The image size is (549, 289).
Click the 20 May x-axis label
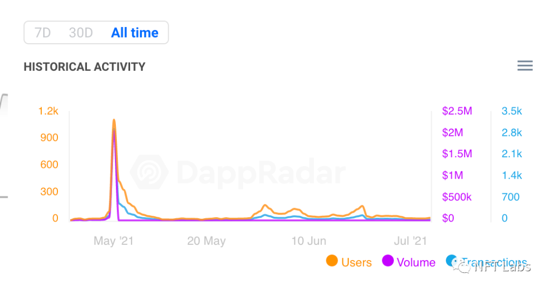206,241
